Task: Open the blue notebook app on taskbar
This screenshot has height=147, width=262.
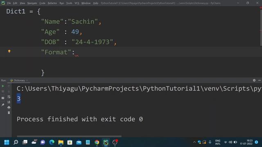Action: point(88,142)
